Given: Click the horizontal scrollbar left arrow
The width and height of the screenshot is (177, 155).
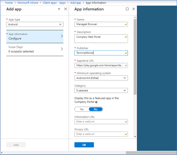Looking at the screenshot, I should [x=2, y=153].
